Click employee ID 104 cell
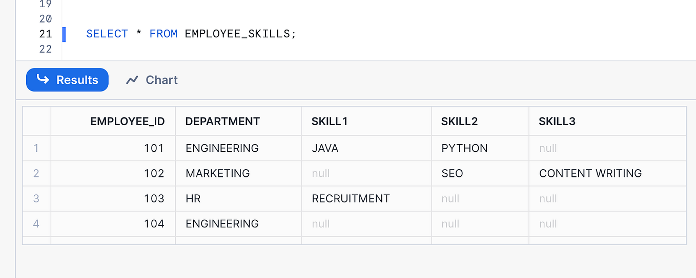Viewport: 696px width, 278px height. [154, 223]
